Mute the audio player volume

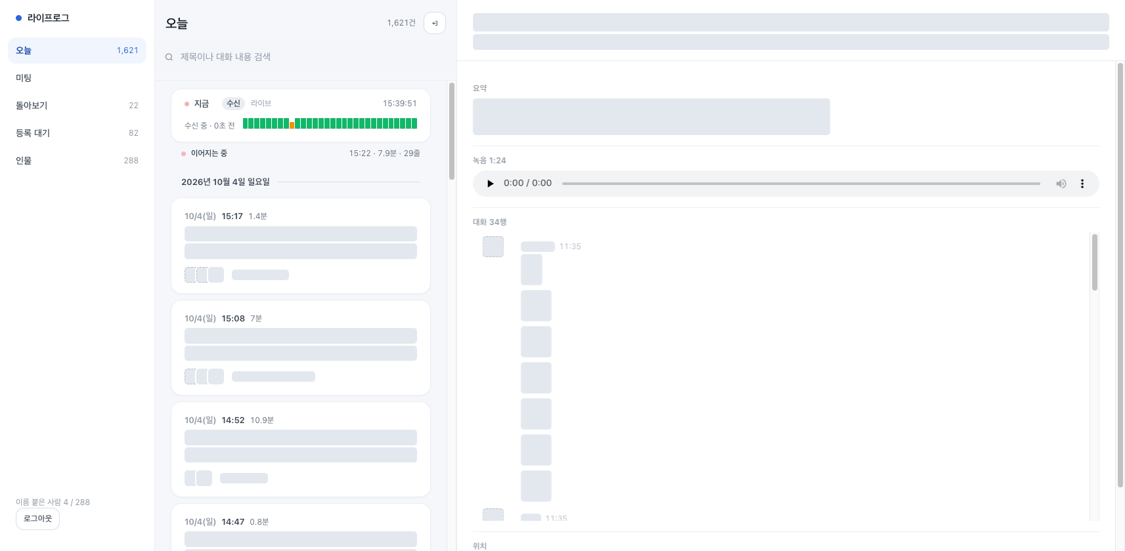[x=1061, y=184]
